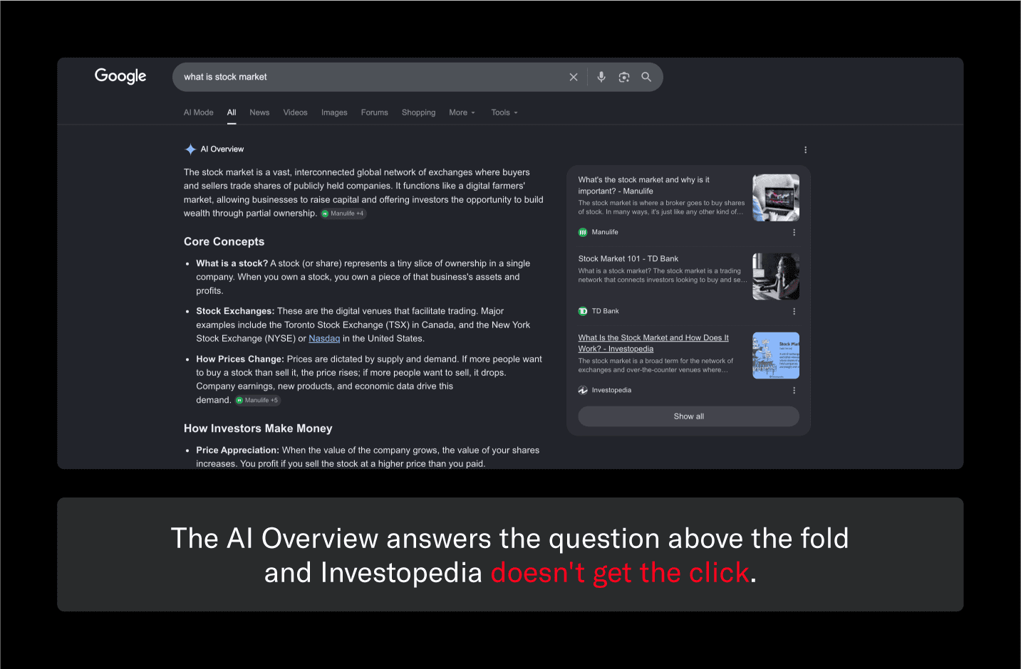The width and height of the screenshot is (1021, 669).
Task: Open the 'Stock Market 101 - TD Bank' result
Action: [628, 258]
